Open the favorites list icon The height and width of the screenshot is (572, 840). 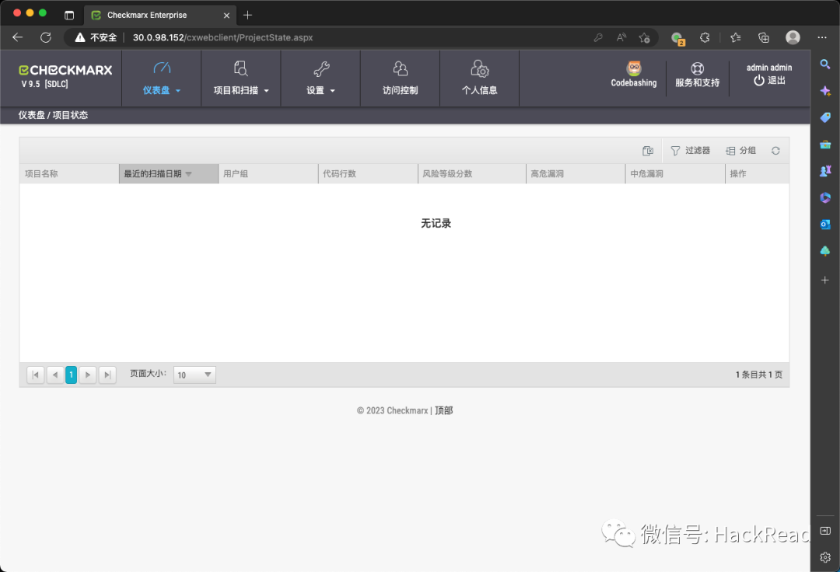(x=736, y=37)
